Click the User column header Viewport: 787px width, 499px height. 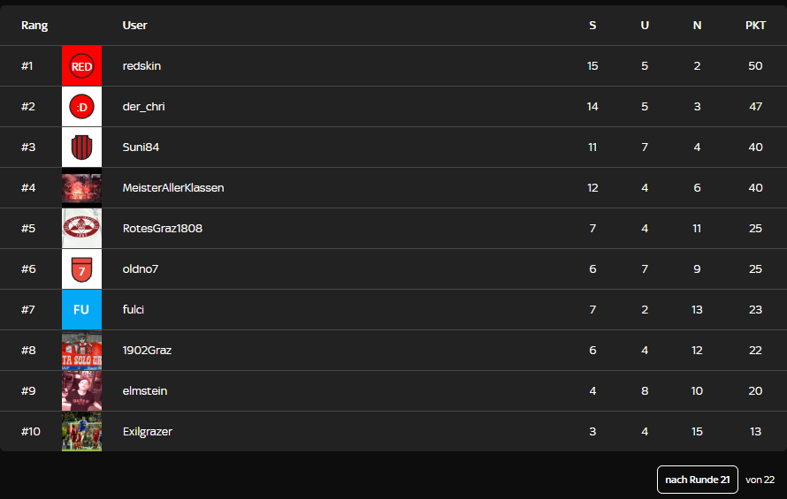pyautogui.click(x=134, y=26)
